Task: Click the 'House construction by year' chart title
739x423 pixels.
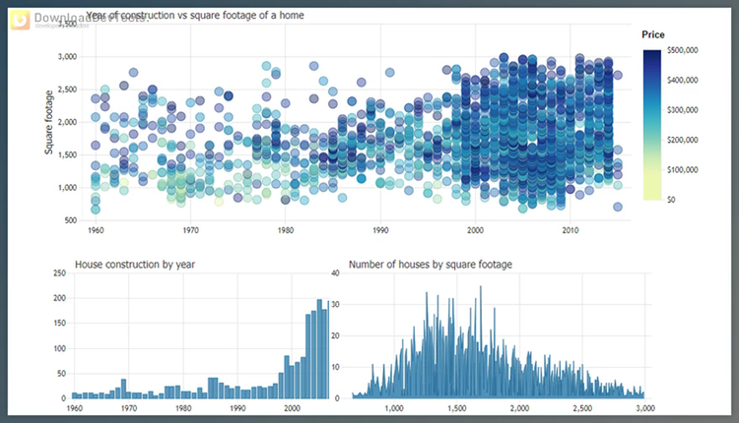Action: coord(135,265)
